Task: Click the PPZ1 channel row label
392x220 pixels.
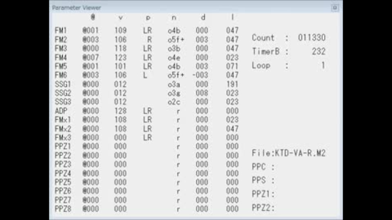Action: coord(63,146)
